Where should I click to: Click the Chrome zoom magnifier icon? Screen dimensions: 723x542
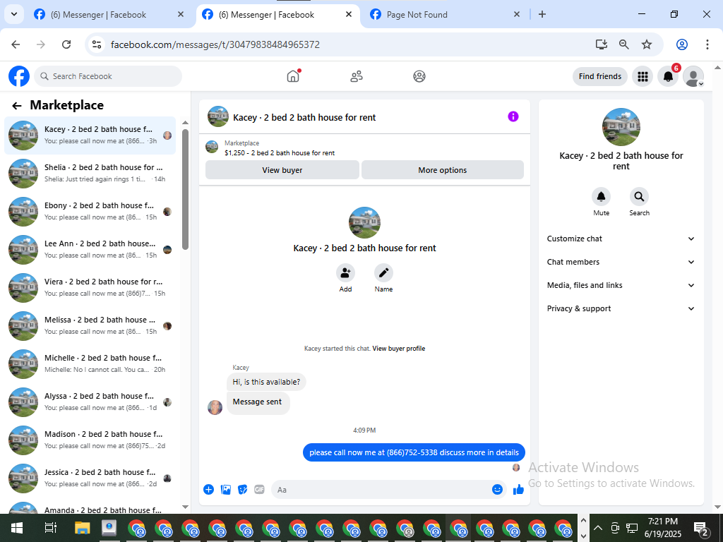[624, 44]
